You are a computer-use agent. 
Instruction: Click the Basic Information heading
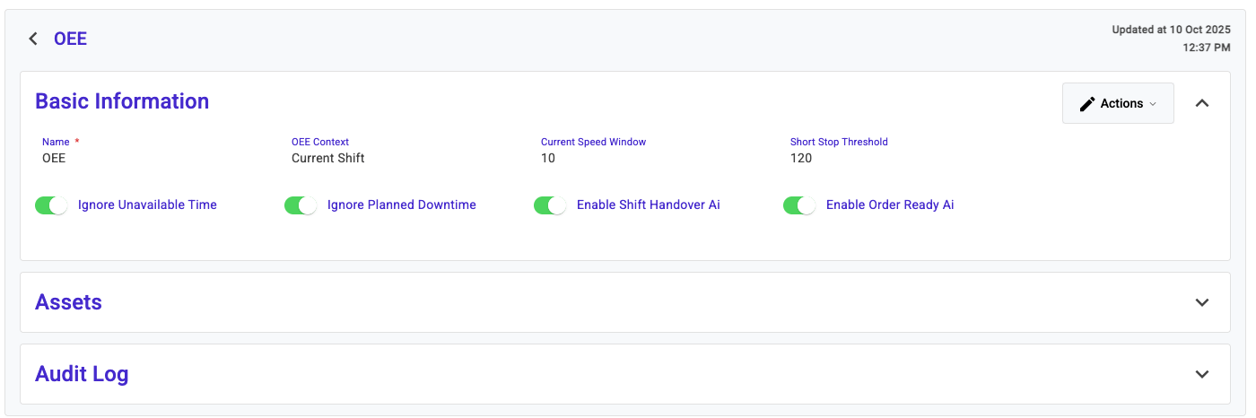click(x=122, y=101)
